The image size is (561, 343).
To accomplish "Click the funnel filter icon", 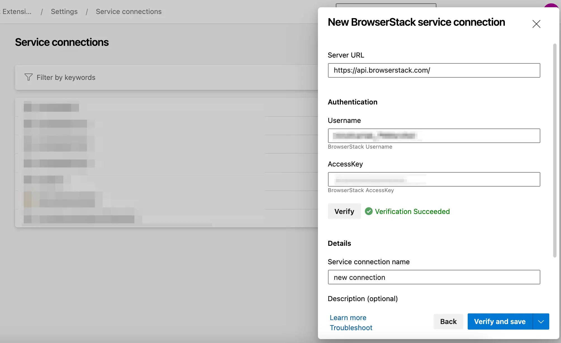I will (x=28, y=77).
